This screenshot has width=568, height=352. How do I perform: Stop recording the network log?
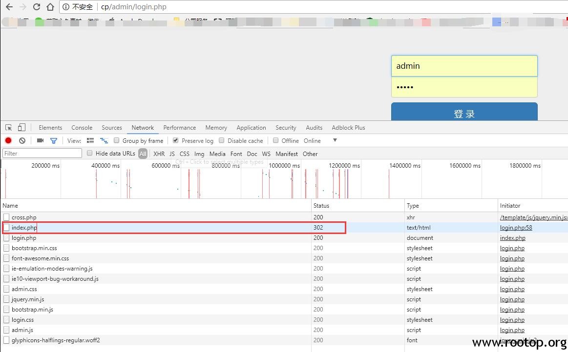click(x=8, y=141)
